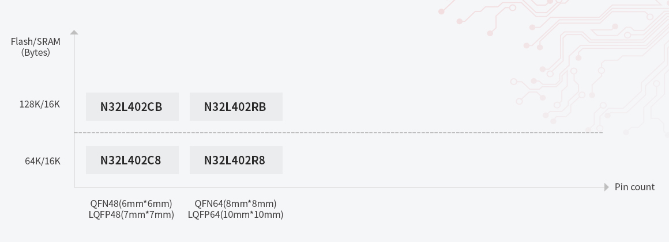
Task: Select the N32L402RB product box
Action: coord(236,107)
